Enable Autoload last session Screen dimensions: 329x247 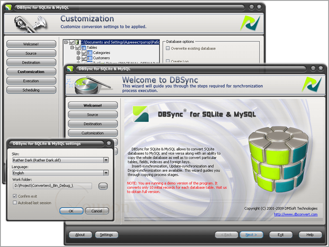(15, 203)
